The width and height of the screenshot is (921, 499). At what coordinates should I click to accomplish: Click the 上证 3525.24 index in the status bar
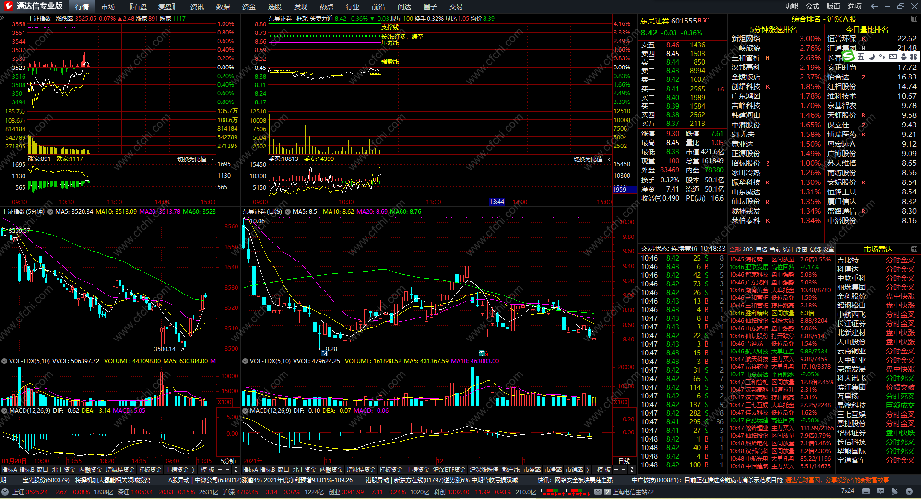click(x=30, y=492)
